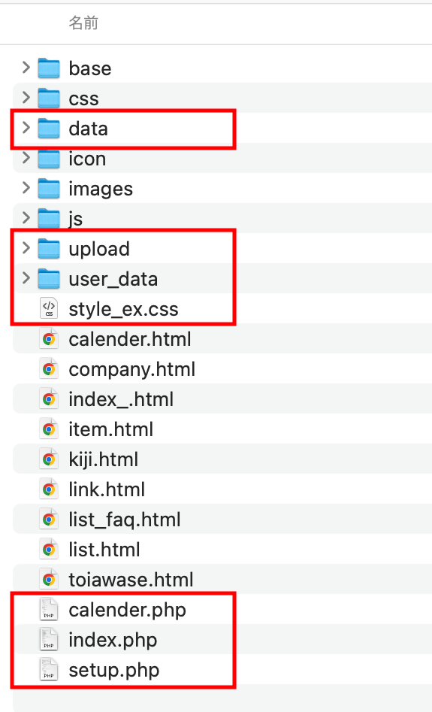Select the link.html entry
Viewport: 432px width, 712px height.
[222, 489]
